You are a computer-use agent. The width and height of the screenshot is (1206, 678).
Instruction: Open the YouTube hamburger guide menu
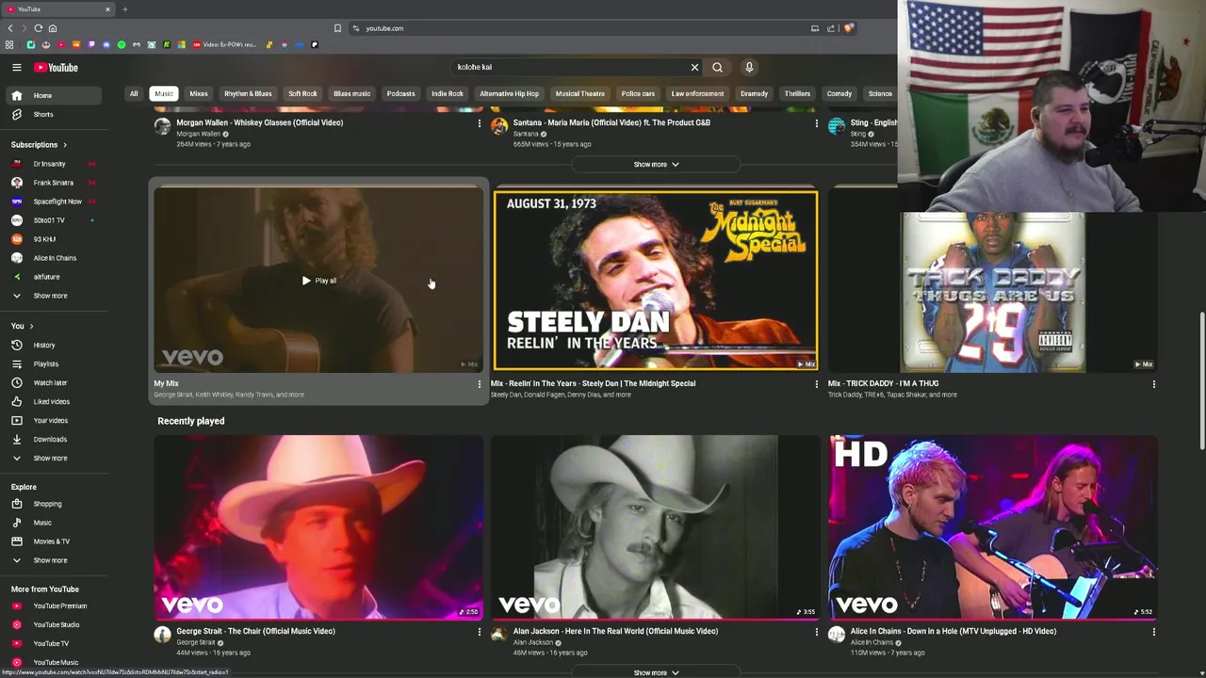[17, 68]
